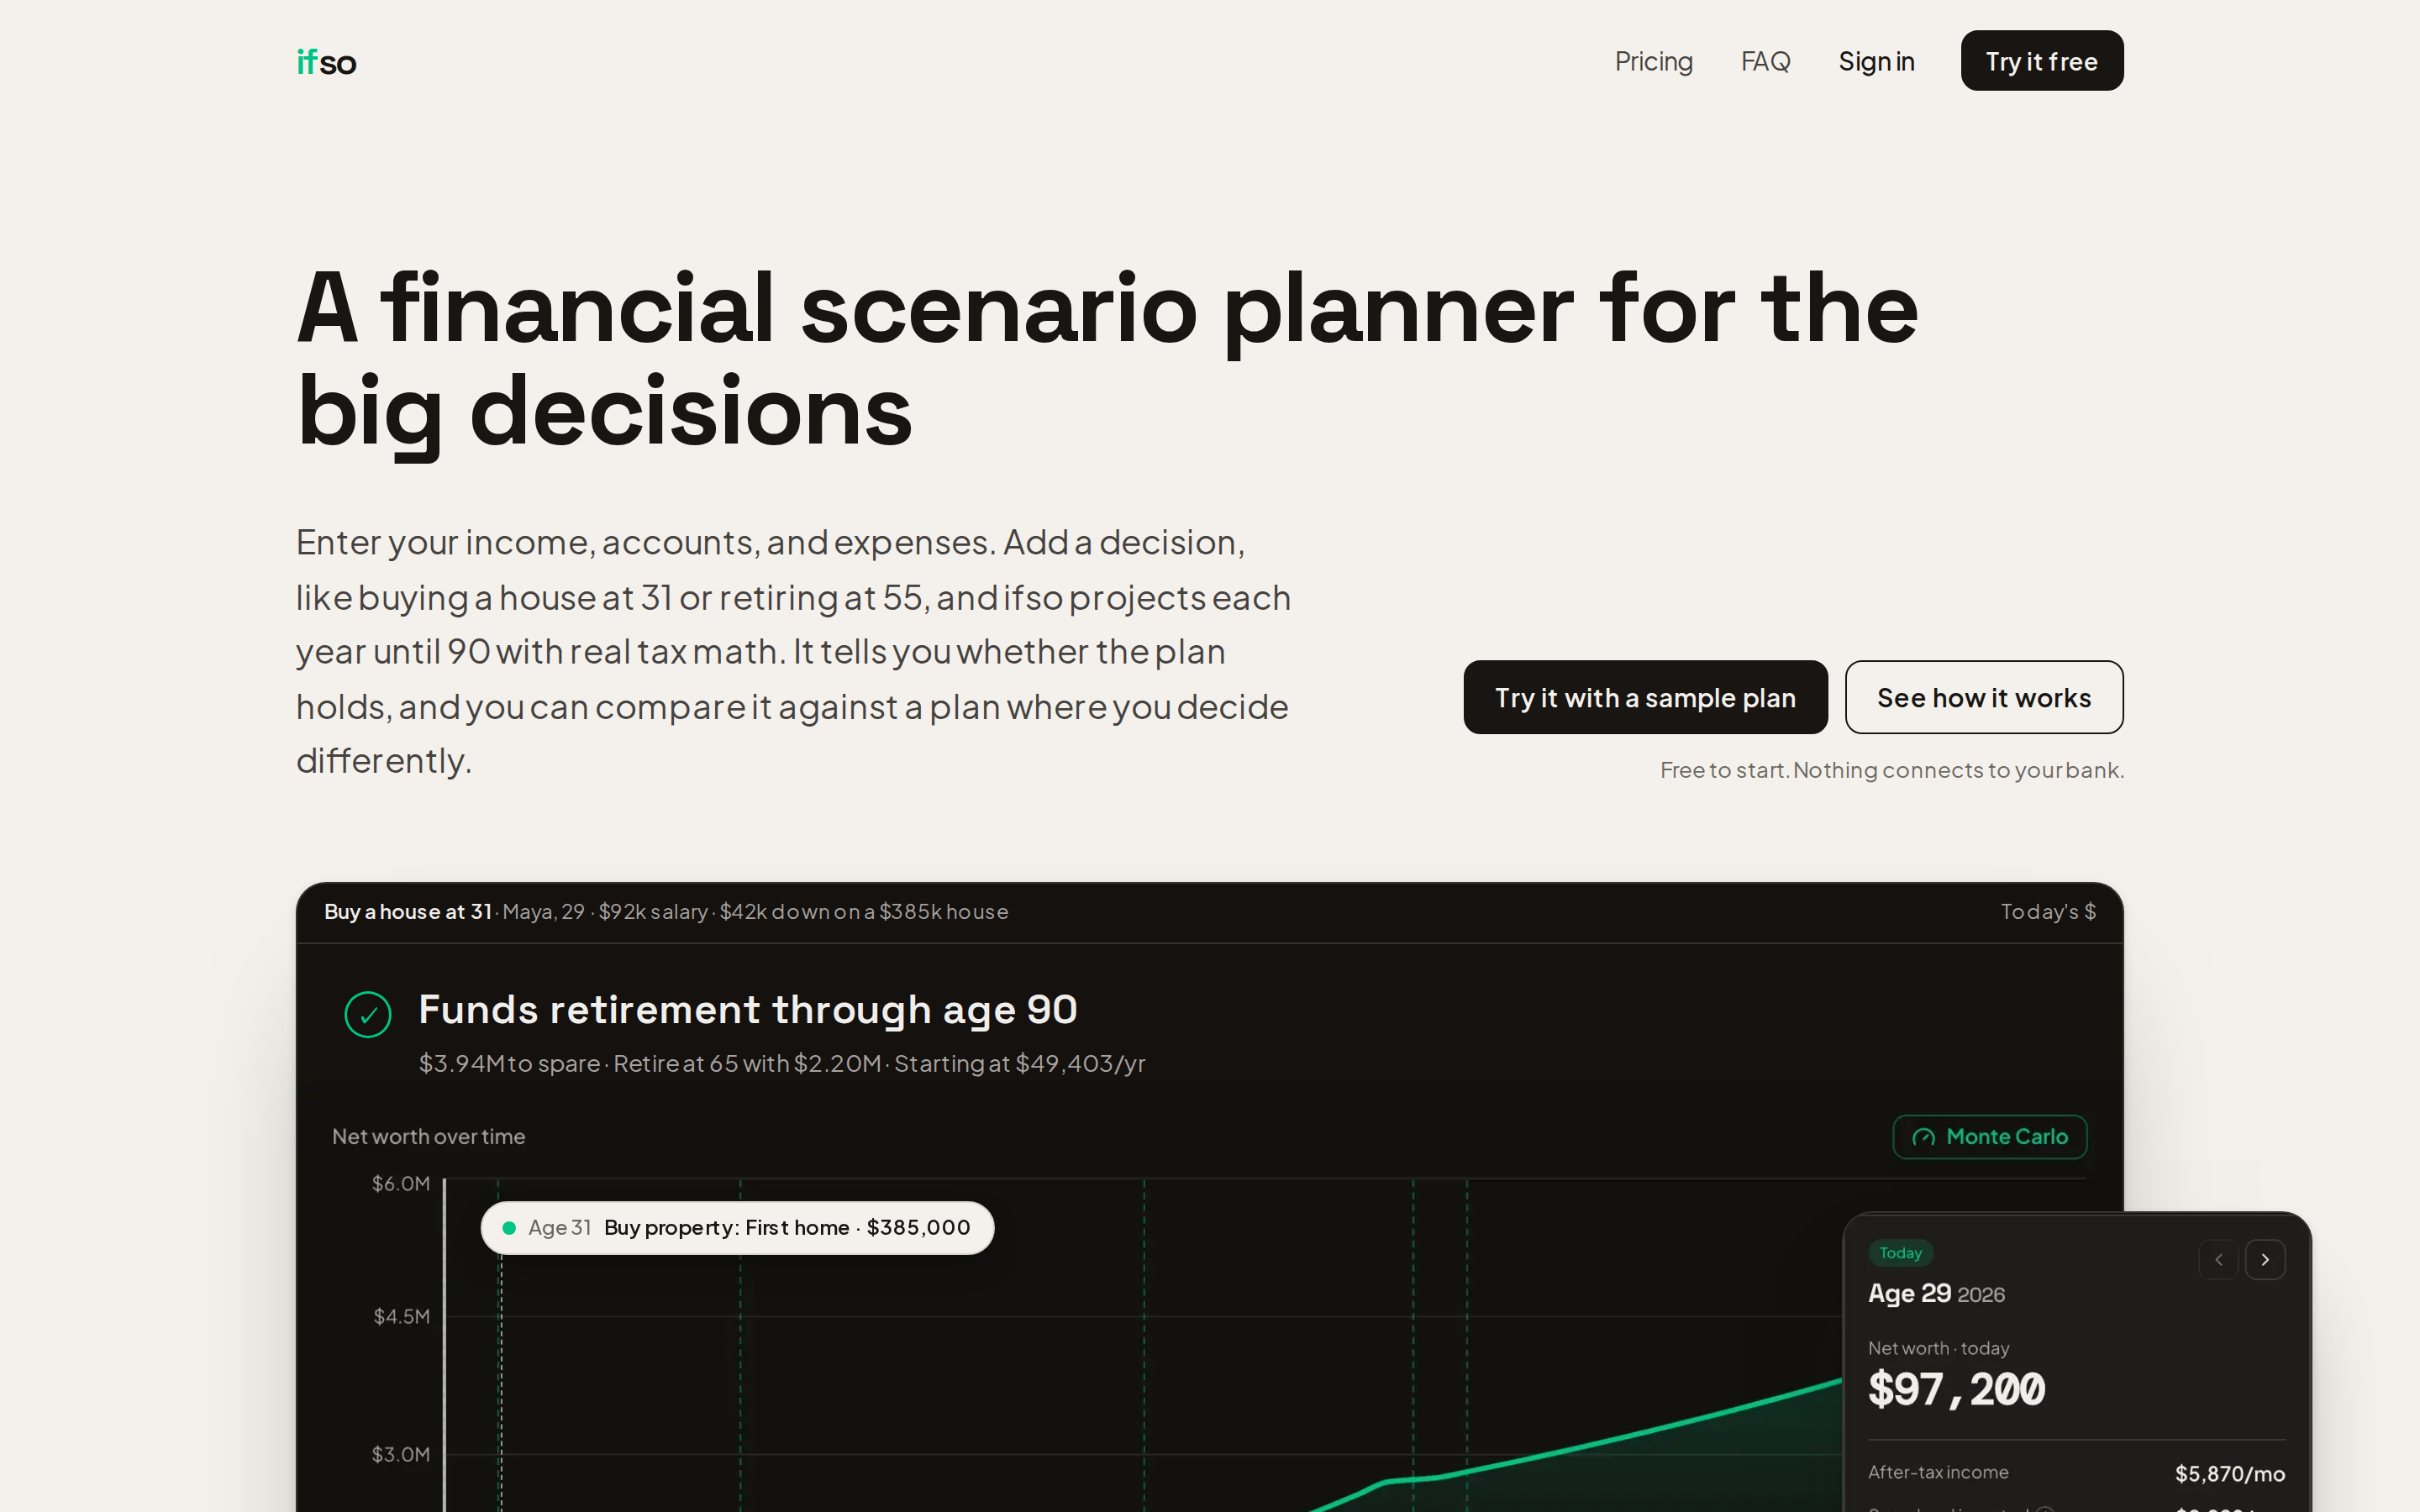
Task: Click the Sign in link
Action: coord(1876,62)
